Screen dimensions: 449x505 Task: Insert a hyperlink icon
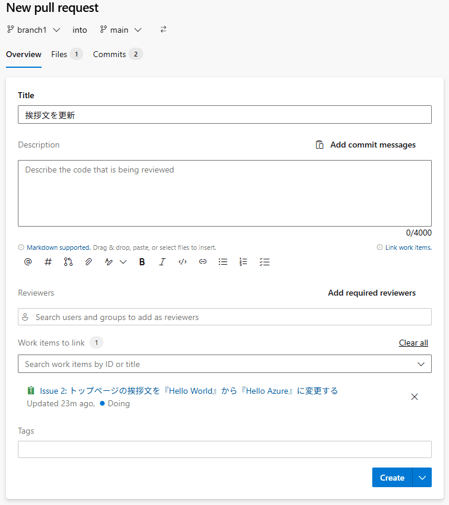(x=203, y=262)
